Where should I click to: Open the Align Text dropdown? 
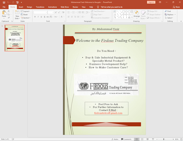[x=97, y=15]
